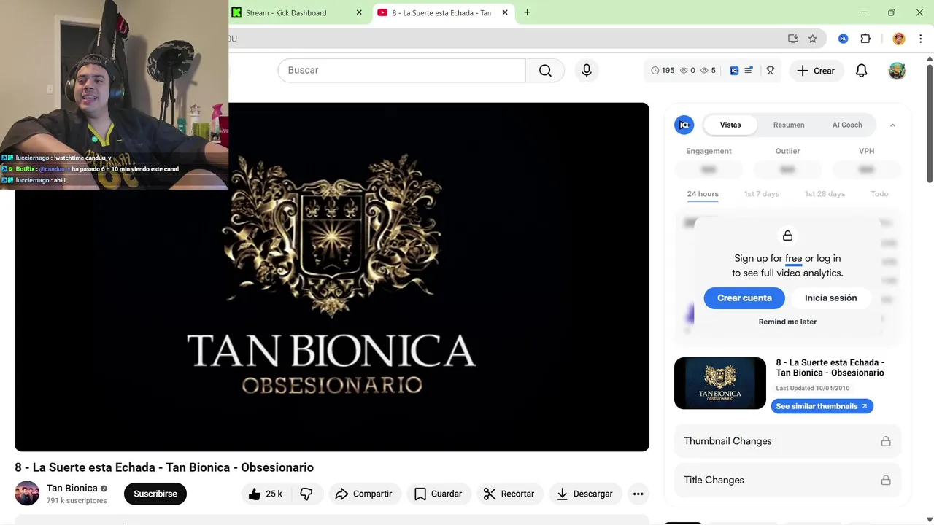Click the Outlier metric label
The height and width of the screenshot is (525, 934).
tap(787, 151)
